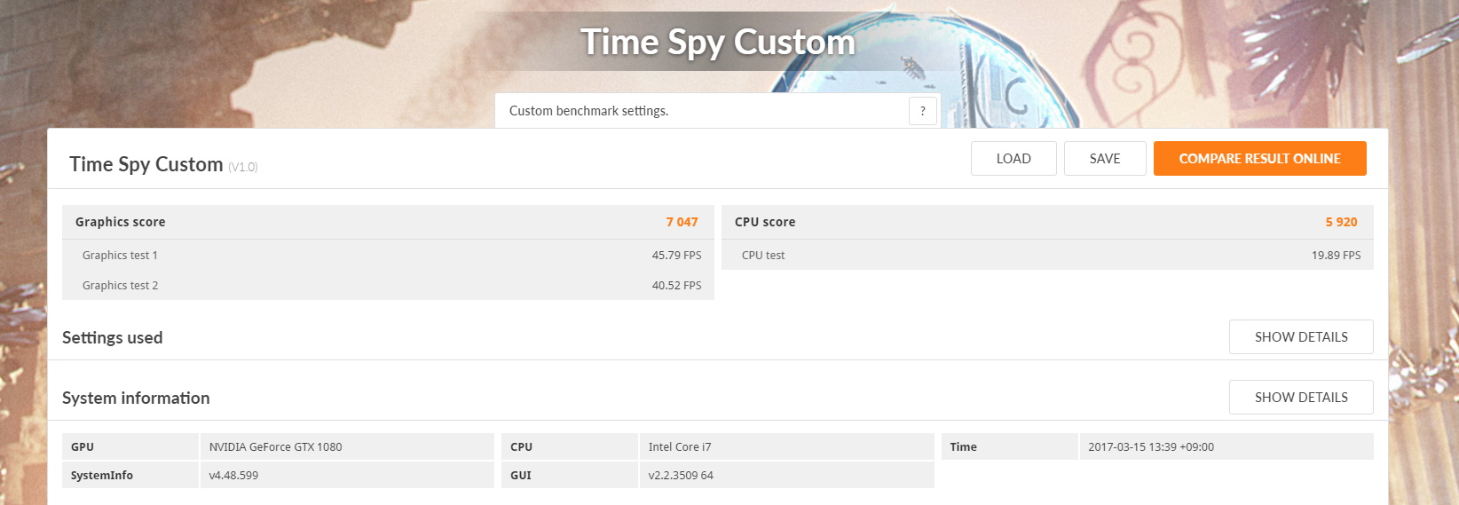Image resolution: width=1459 pixels, height=505 pixels.
Task: Compare result online
Action: tap(1259, 159)
